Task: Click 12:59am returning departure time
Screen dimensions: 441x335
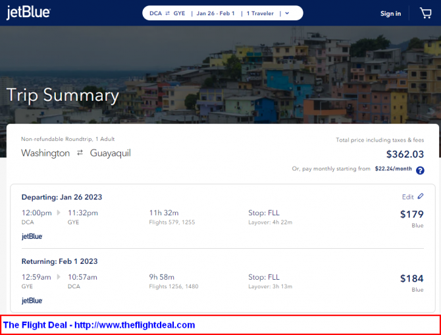Action: coord(36,277)
